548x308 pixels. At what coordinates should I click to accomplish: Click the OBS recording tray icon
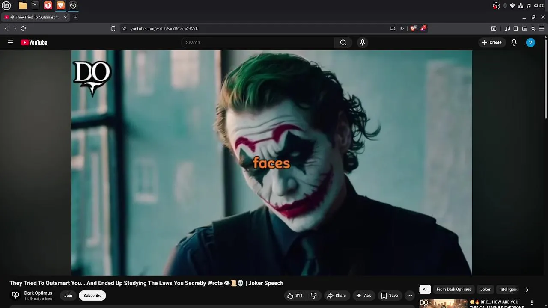(x=496, y=6)
